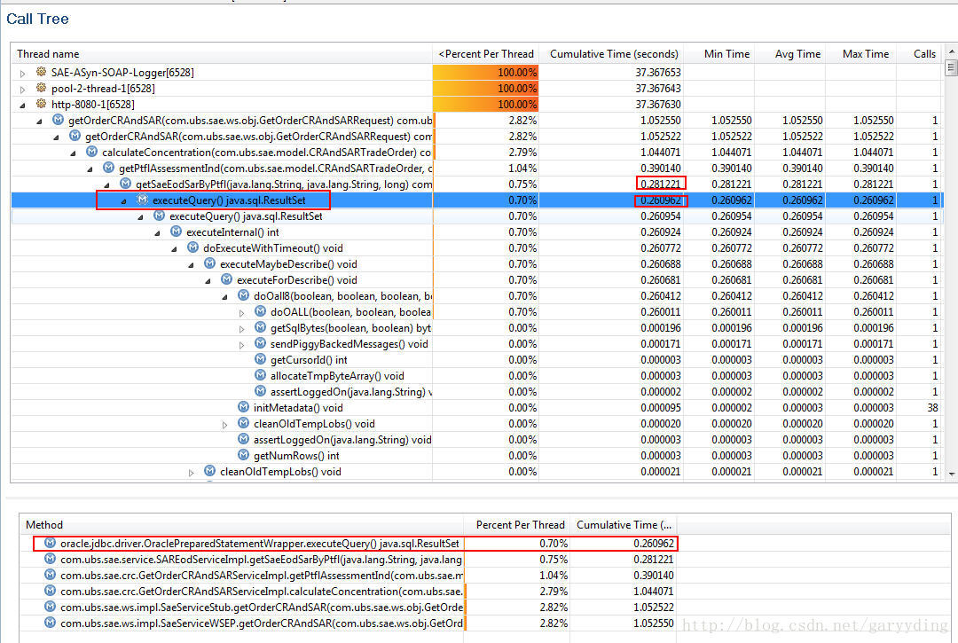Sort by Avg Time column header
This screenshot has width=958, height=643.
[x=790, y=54]
